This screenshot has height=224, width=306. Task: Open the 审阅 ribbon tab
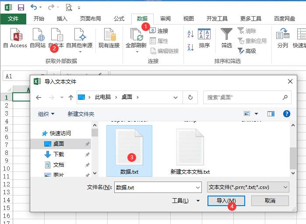165,19
